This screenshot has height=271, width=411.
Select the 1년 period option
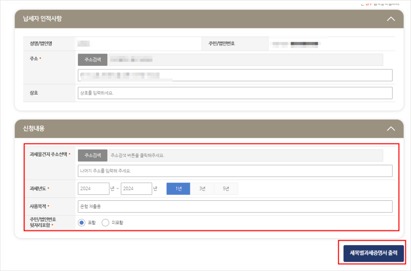178,188
